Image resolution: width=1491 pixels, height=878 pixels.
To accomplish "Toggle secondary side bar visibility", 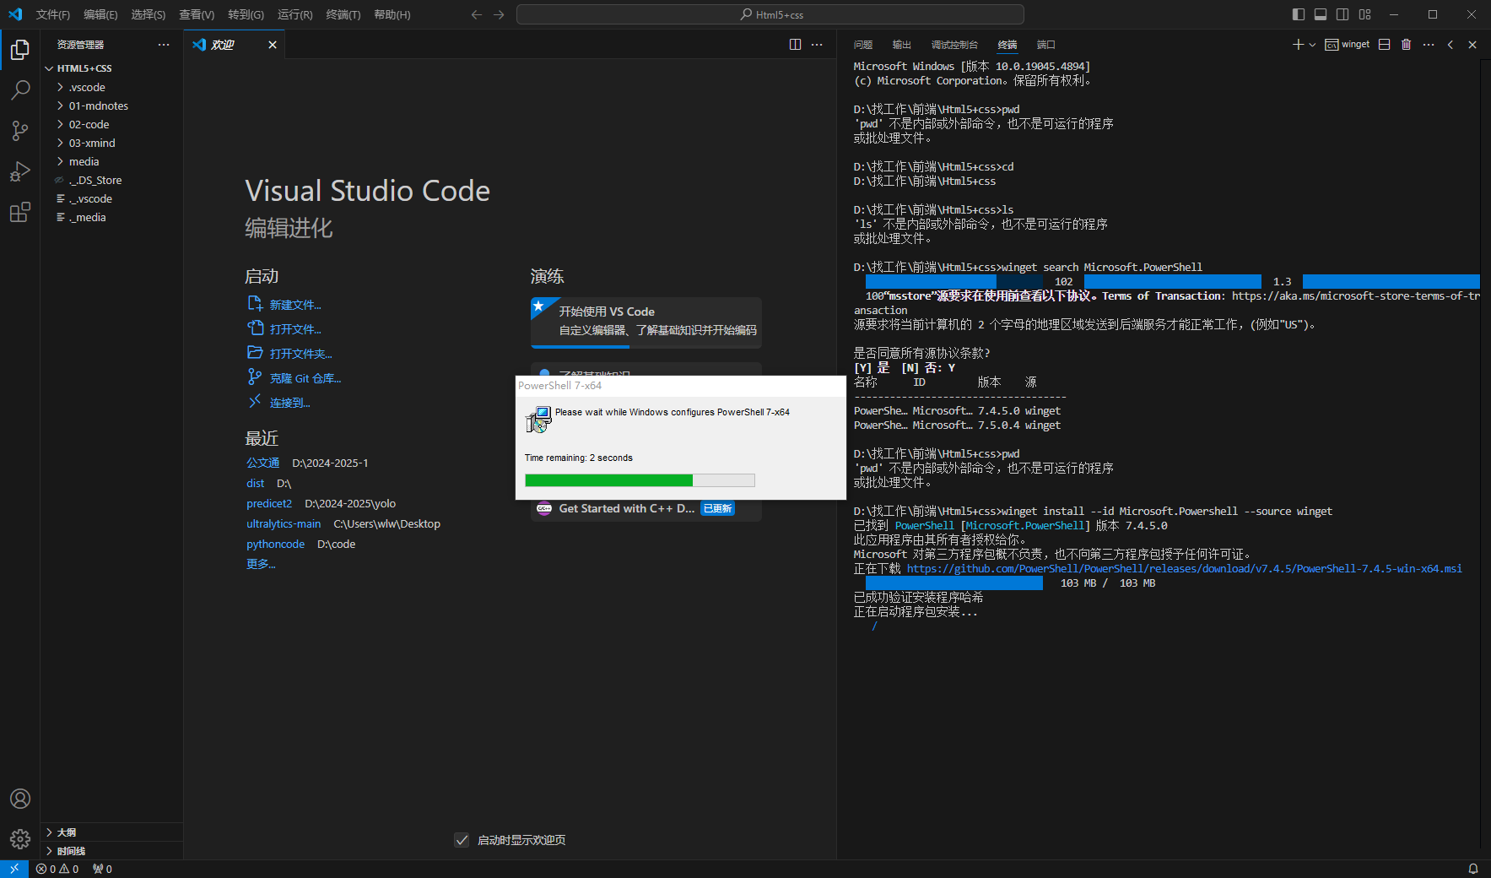I will (1342, 14).
